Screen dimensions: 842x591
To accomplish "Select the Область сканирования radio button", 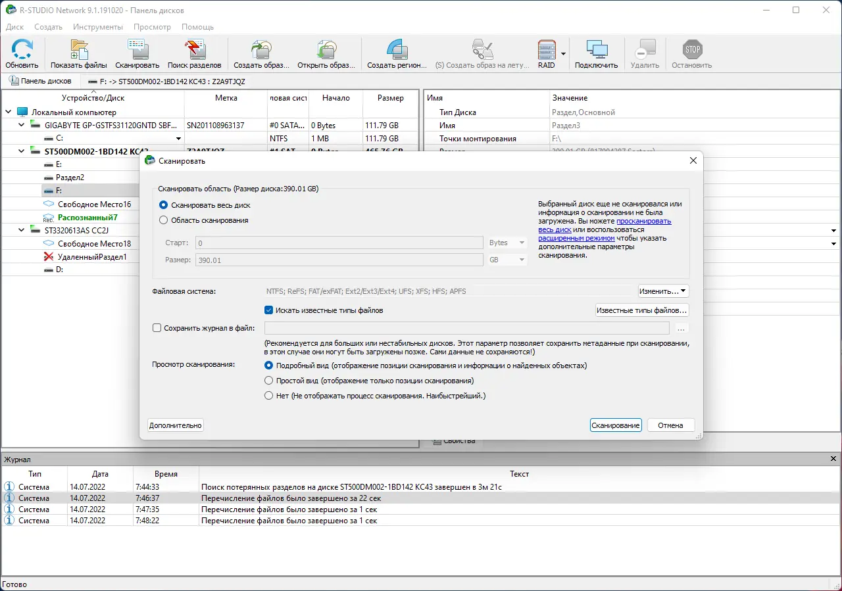I will (164, 220).
